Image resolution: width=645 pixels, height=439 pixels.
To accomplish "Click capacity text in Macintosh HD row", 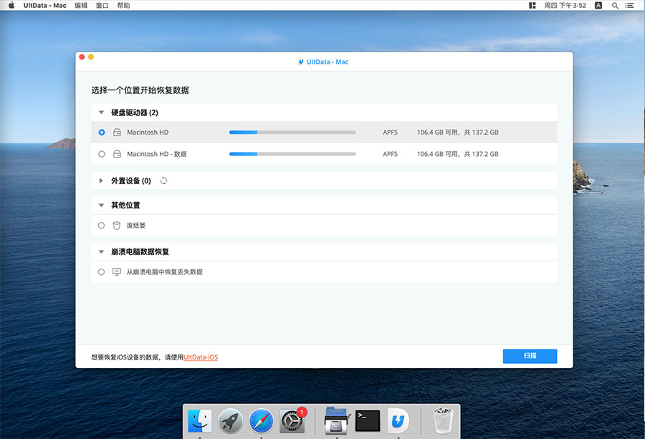I will [457, 132].
